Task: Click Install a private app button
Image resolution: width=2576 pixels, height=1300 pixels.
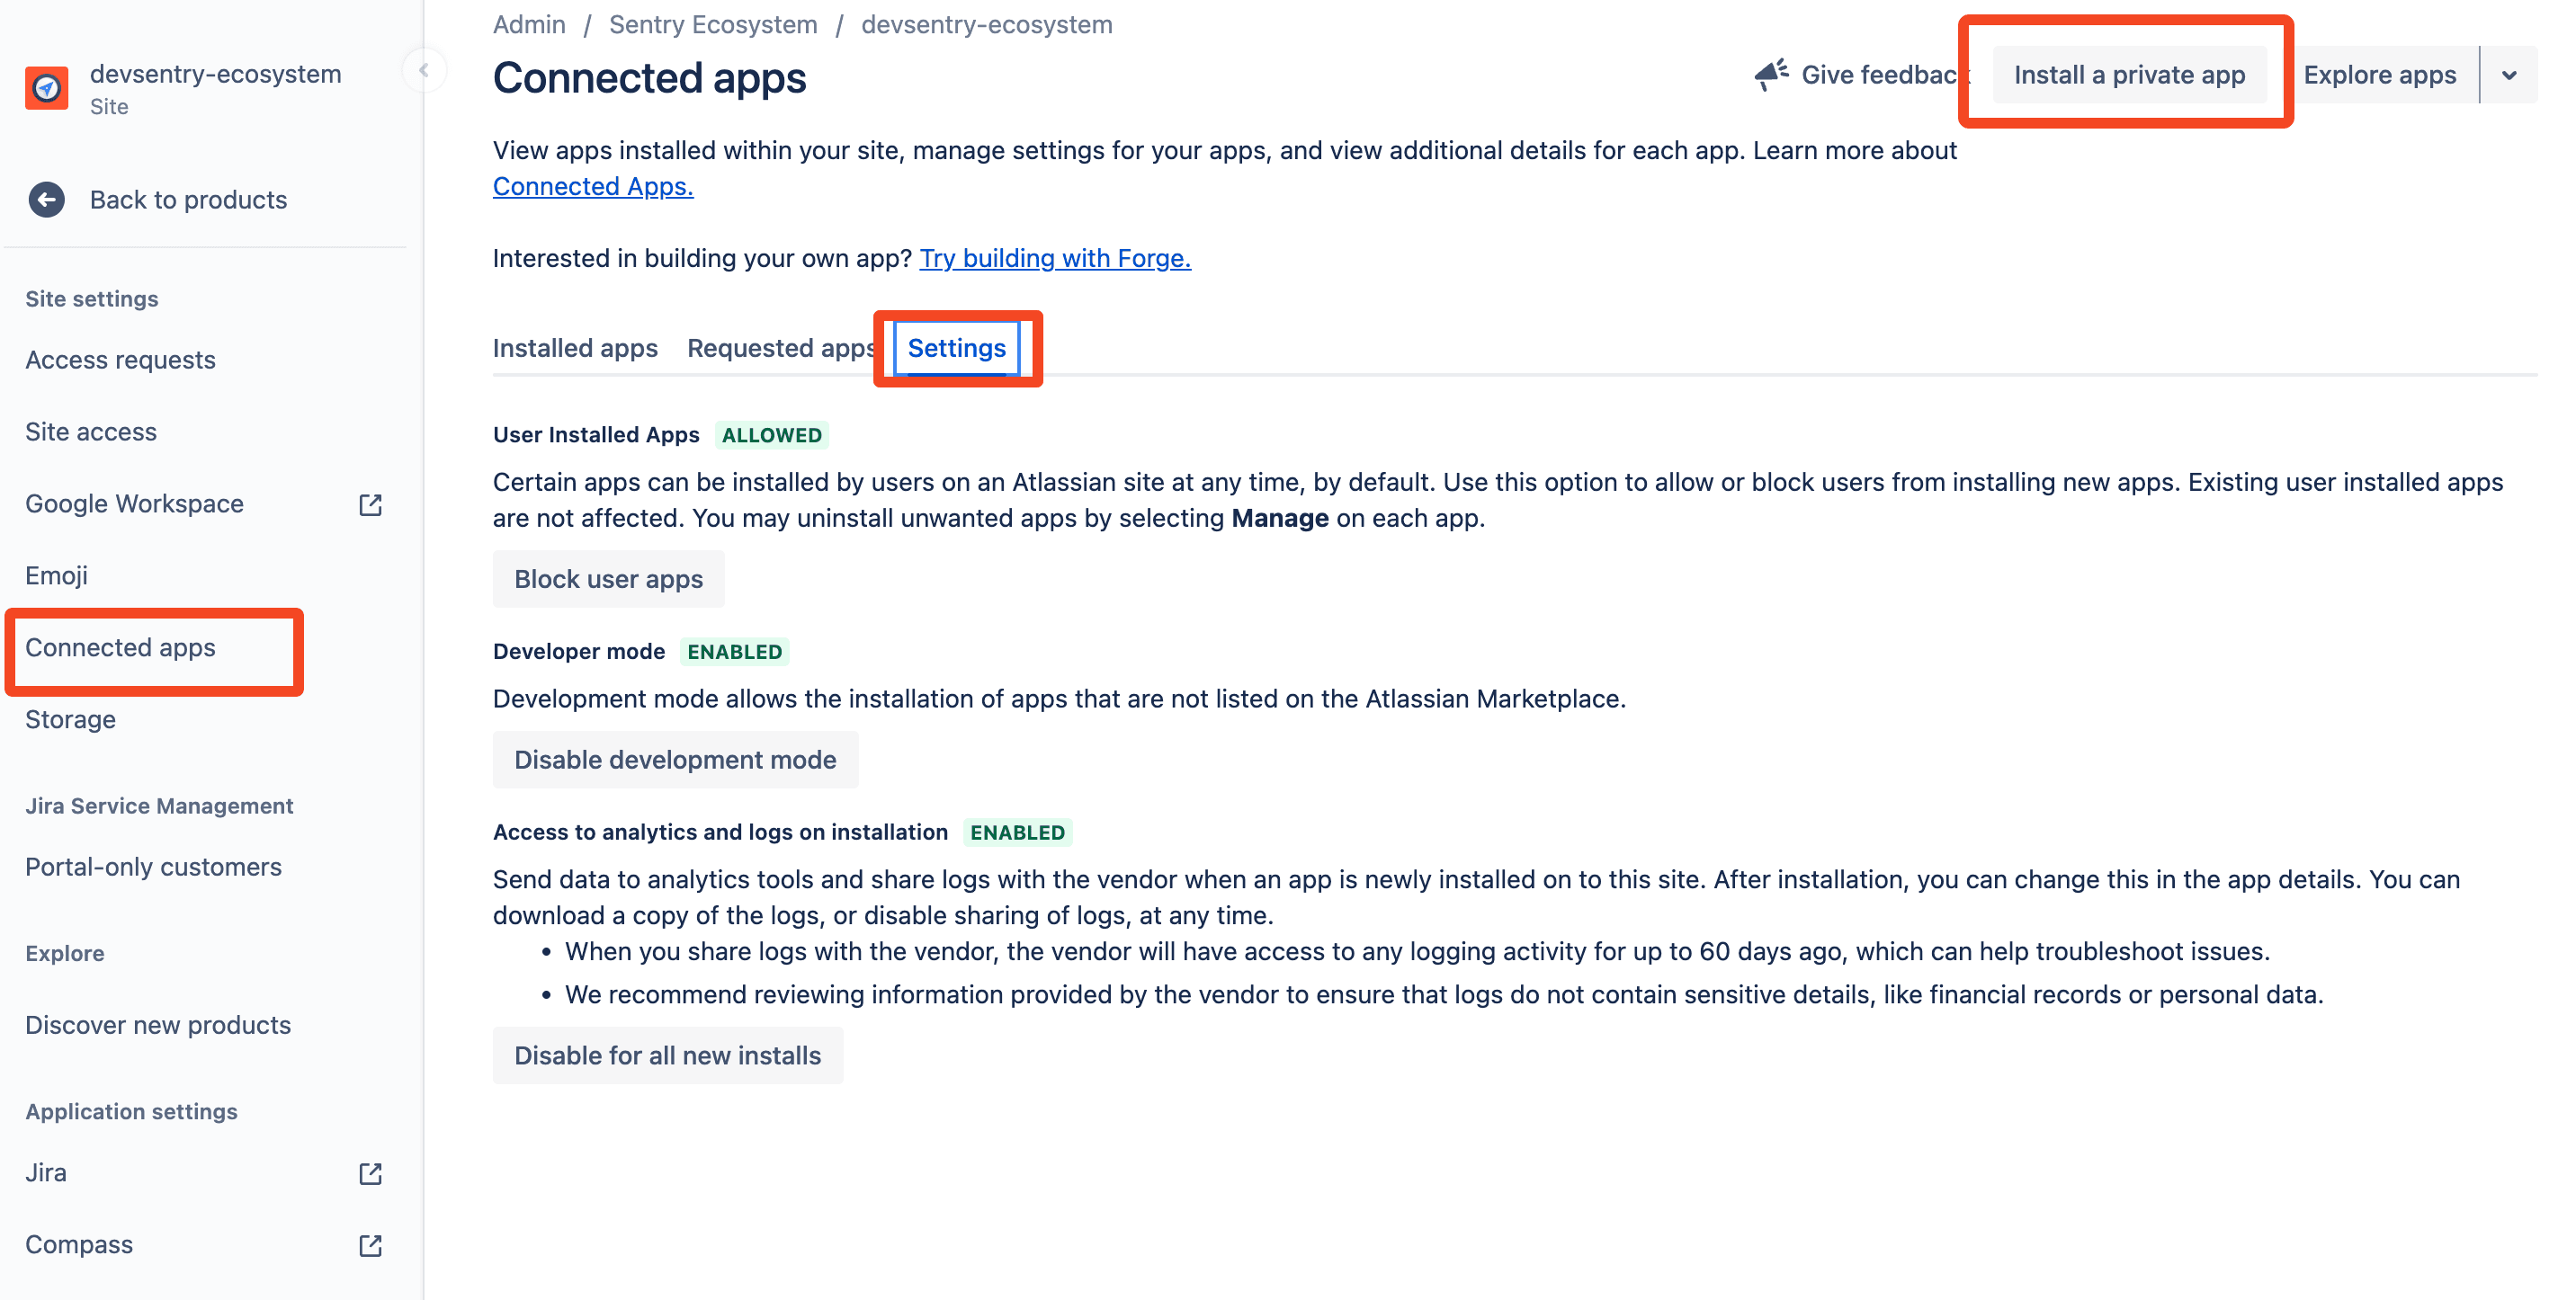Action: point(2128,75)
